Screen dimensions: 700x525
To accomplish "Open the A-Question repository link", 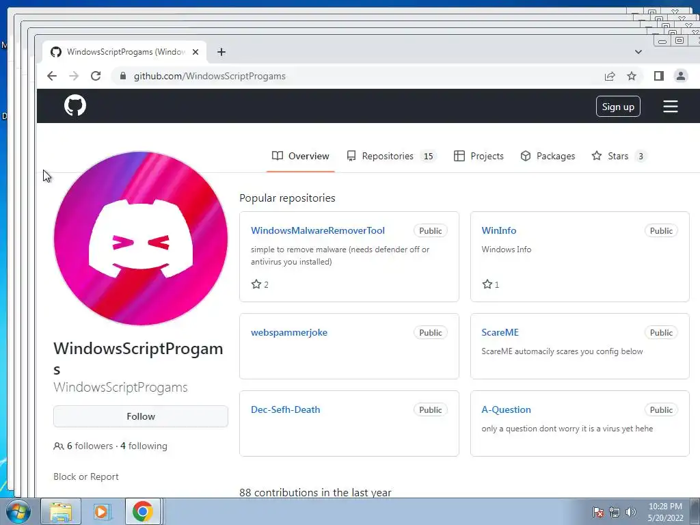I will (507, 409).
